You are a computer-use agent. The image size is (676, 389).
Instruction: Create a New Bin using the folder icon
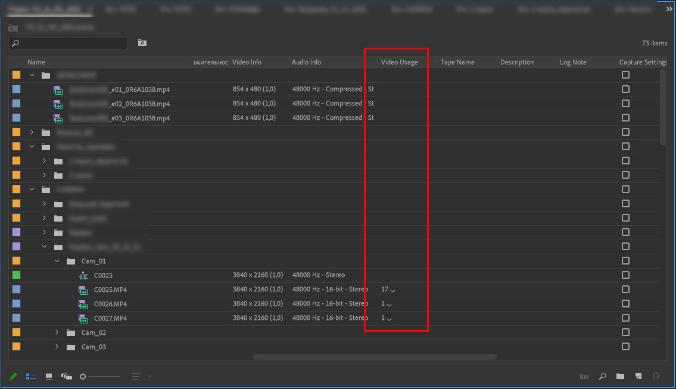point(620,376)
